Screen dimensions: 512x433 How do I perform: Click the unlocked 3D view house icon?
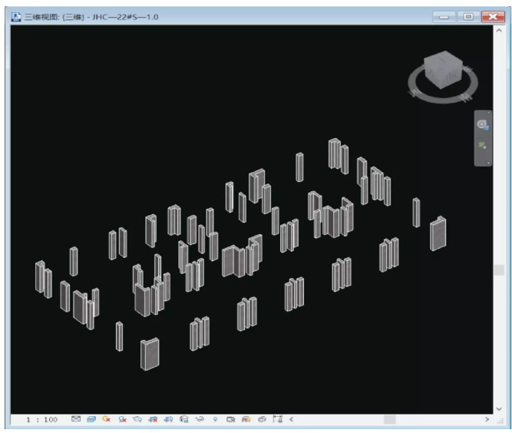183,419
